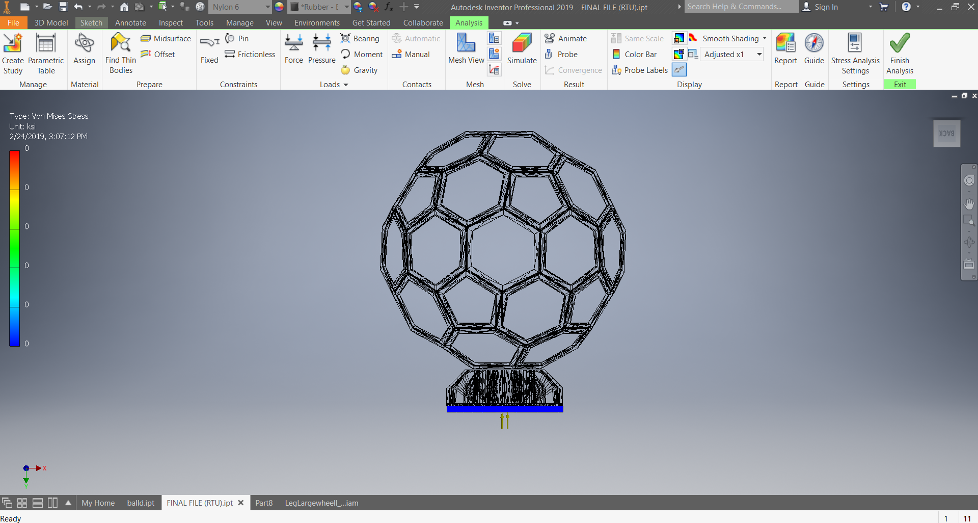Click the stress color bar gradient legend
The image size is (978, 523).
click(x=14, y=248)
